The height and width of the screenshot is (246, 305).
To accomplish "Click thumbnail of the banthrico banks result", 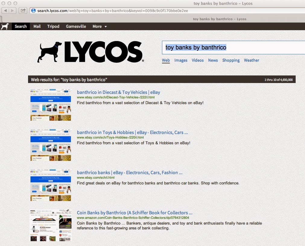I will pos(51,185).
